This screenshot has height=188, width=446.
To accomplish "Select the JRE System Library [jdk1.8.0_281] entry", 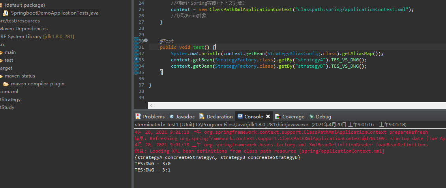I will (x=37, y=37).
